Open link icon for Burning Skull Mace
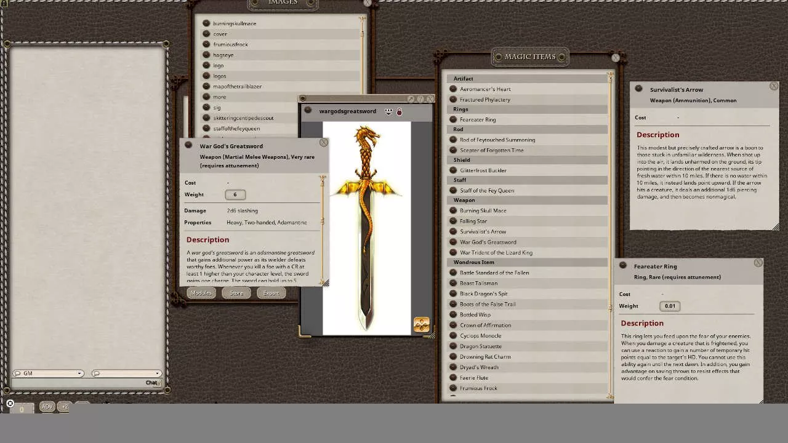788x443 pixels. click(x=453, y=210)
